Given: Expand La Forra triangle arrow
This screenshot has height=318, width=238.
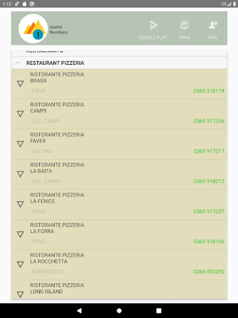Looking at the screenshot, I should point(20,234).
